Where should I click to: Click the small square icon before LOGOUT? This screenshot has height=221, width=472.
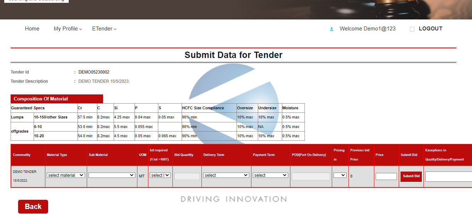[412, 29]
